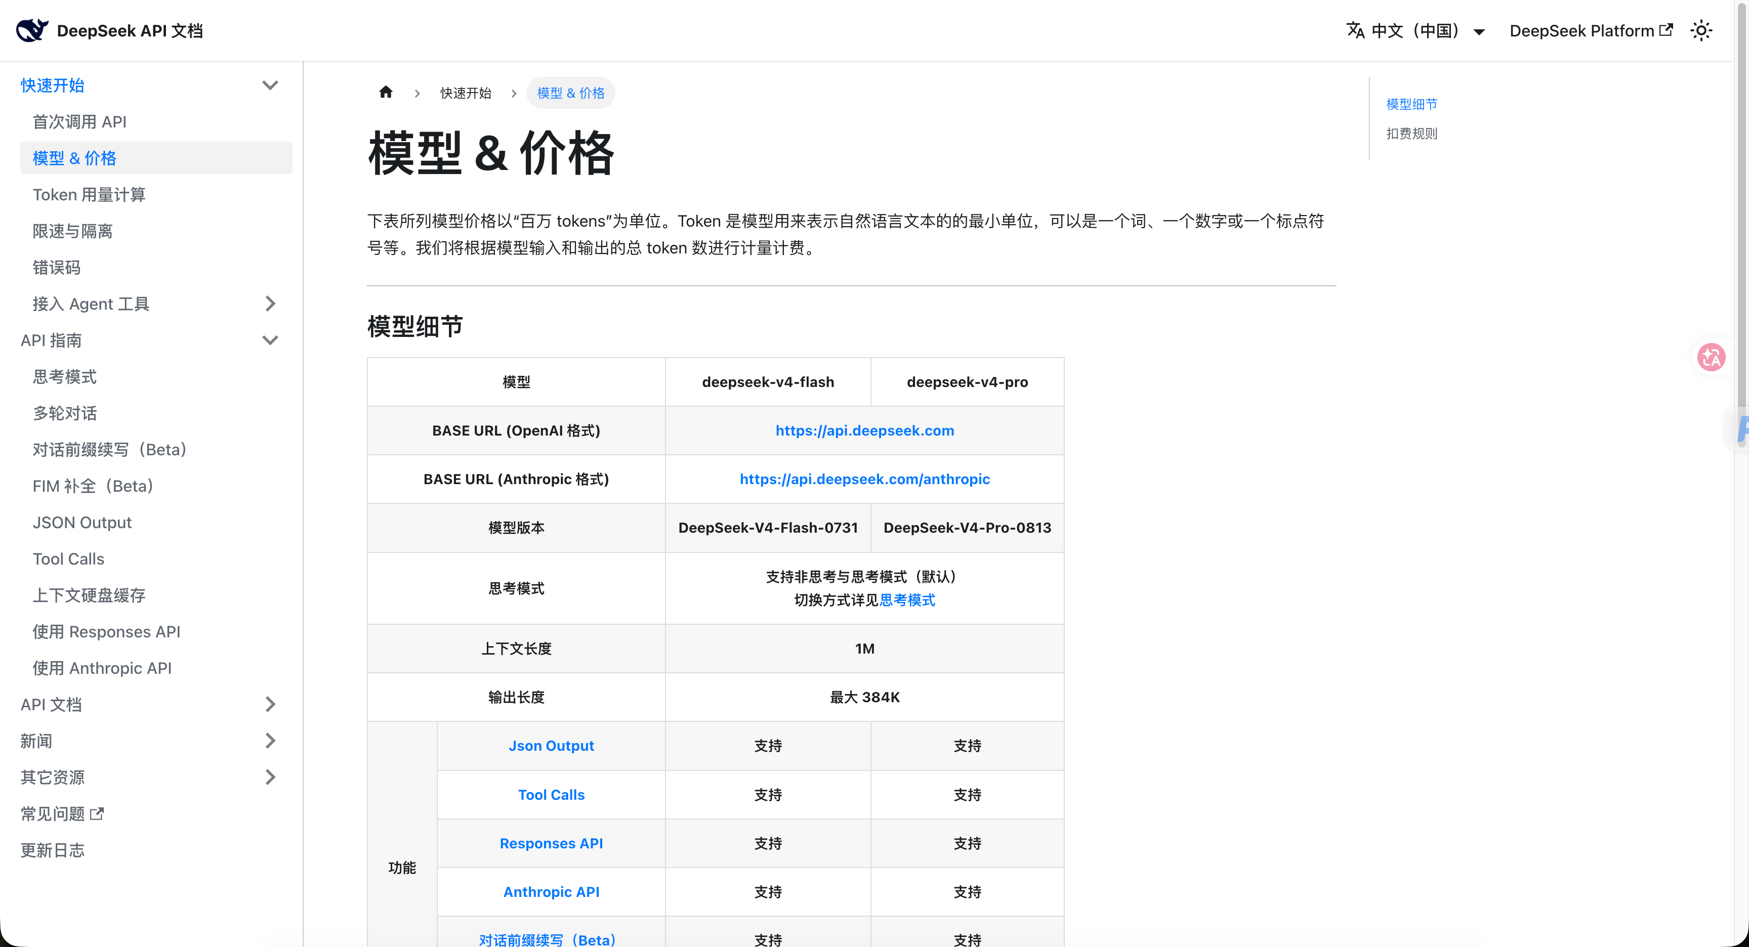Click the DeepSeek-V4-Pro-0813 cell
The image size is (1749, 947).
coord(967,528)
